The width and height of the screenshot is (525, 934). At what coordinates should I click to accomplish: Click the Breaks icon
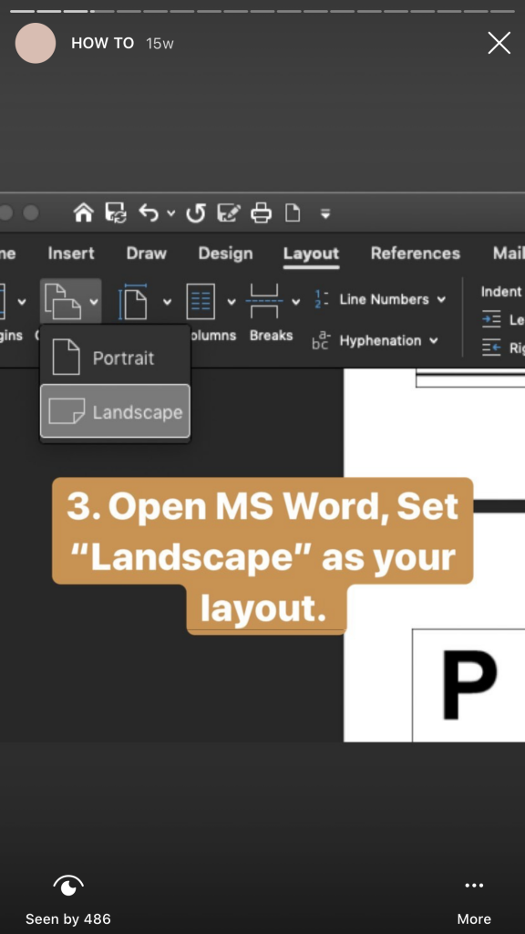click(x=262, y=301)
